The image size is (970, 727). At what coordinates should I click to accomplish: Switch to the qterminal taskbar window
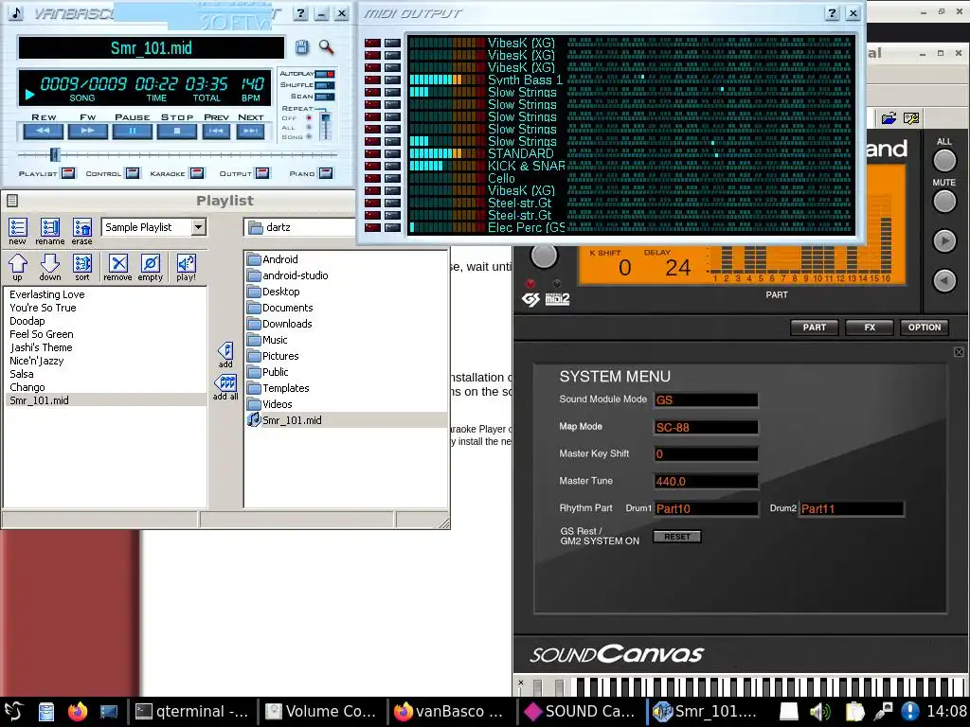click(x=192, y=712)
